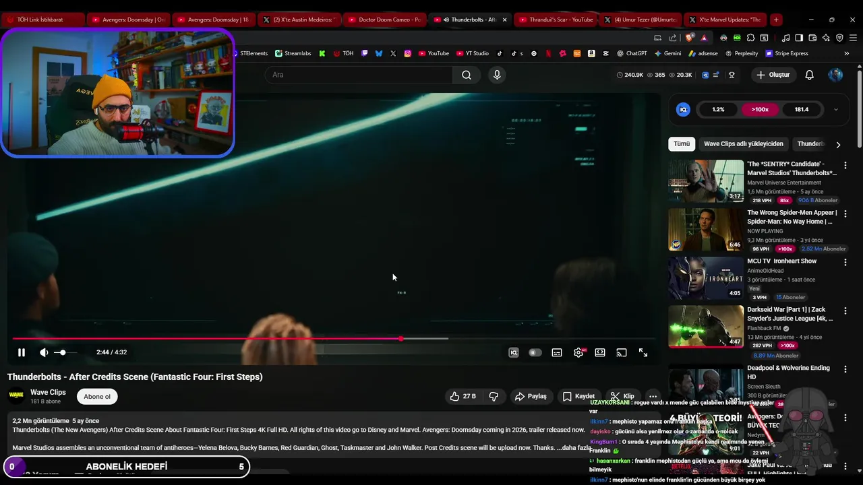Image resolution: width=863 pixels, height=485 pixels.
Task: Open the YT Studio bookmark
Action: 473,53
